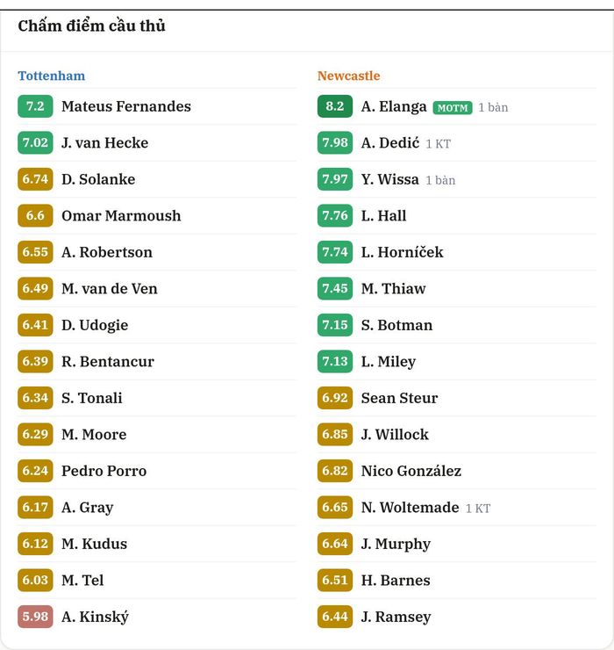Click the '1 KT' label beside A. Dedić
The image size is (614, 650).
pyautogui.click(x=438, y=144)
